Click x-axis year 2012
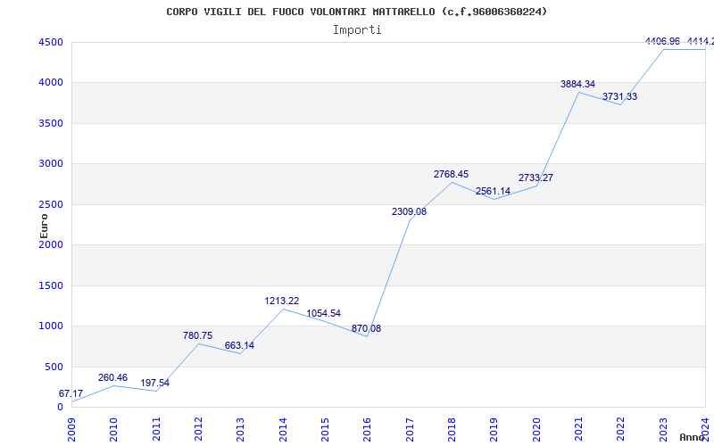The width and height of the screenshot is (714, 446). pos(198,430)
